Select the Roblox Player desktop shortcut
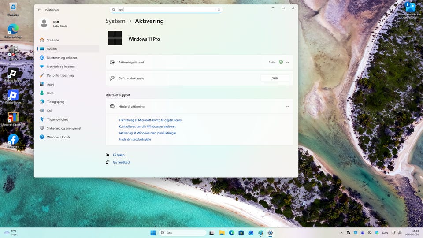This screenshot has height=238, width=423. [x=13, y=97]
